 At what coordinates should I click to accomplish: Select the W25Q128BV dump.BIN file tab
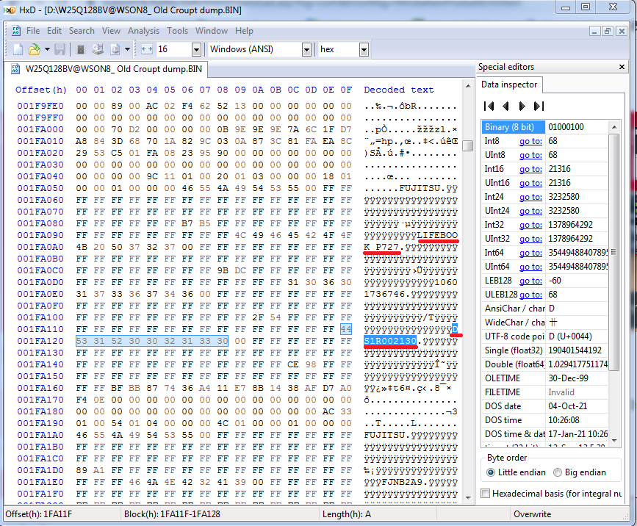[107, 69]
